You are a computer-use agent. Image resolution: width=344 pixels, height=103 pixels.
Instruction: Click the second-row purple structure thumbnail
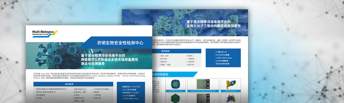pos(230,98)
